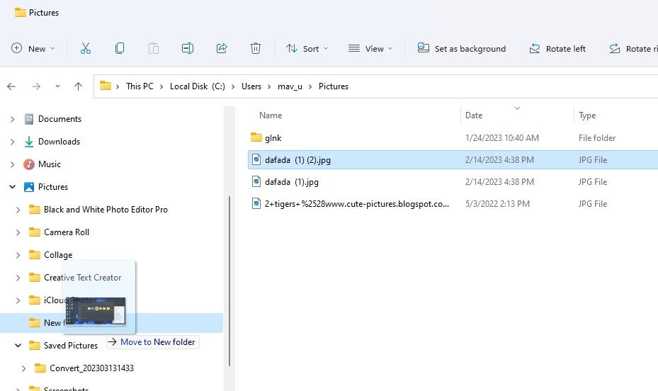Click the Cut scissors icon
Image resolution: width=658 pixels, height=391 pixels.
coord(86,48)
